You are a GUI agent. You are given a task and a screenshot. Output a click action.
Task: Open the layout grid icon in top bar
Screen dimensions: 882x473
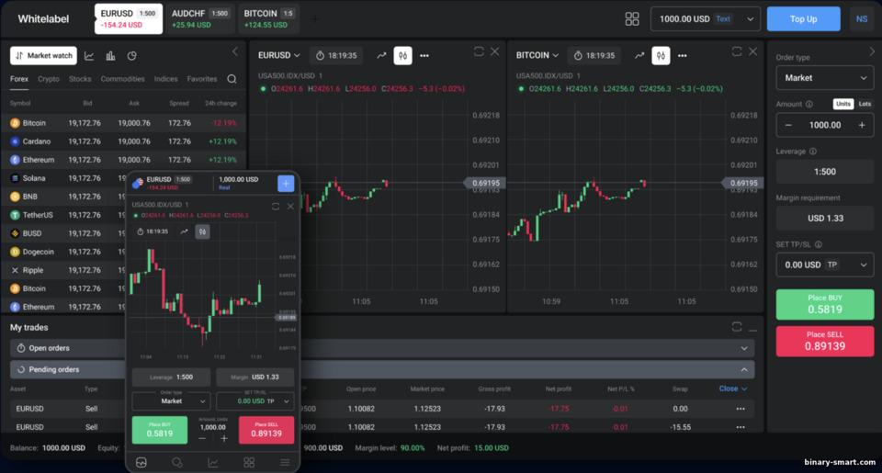pos(632,19)
